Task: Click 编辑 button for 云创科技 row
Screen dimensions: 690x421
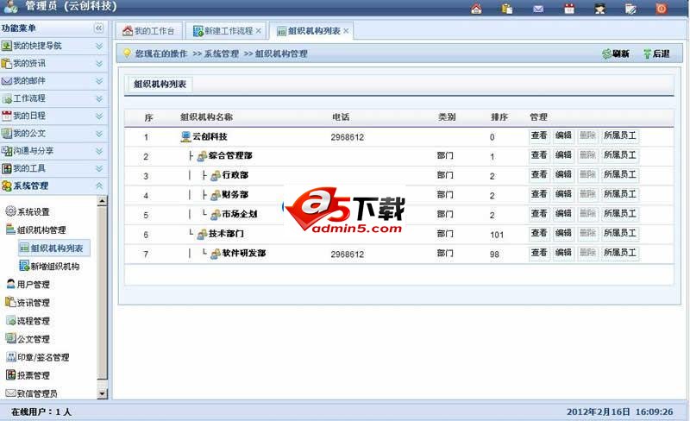Action: pyautogui.click(x=563, y=136)
